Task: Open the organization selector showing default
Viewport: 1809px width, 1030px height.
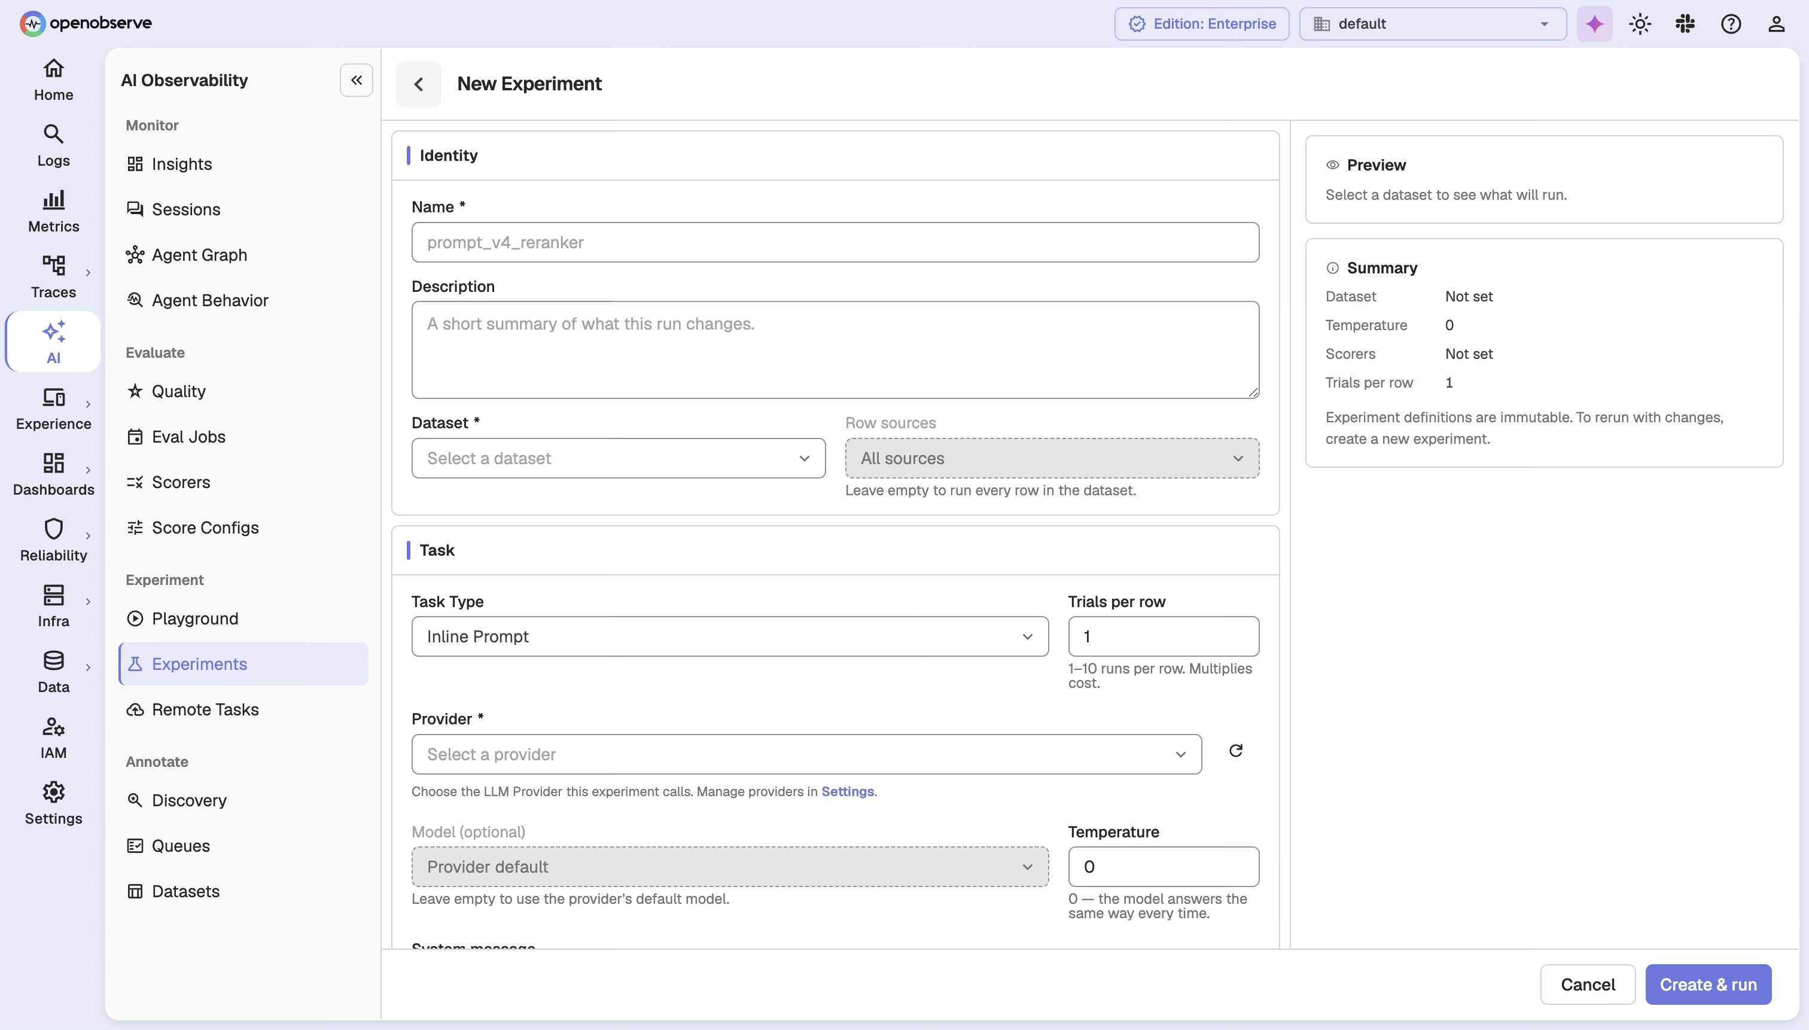Action: click(1432, 24)
